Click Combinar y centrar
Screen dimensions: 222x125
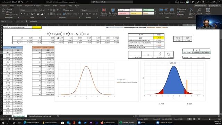click(70, 14)
